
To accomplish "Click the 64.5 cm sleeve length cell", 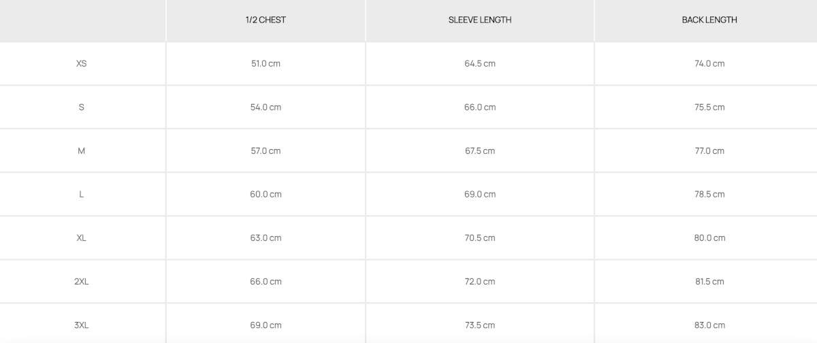I will (480, 63).
